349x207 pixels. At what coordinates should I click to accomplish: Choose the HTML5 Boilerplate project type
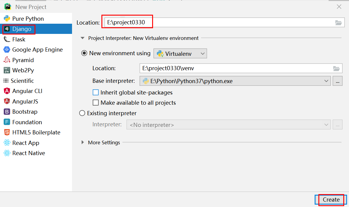[x=36, y=132]
